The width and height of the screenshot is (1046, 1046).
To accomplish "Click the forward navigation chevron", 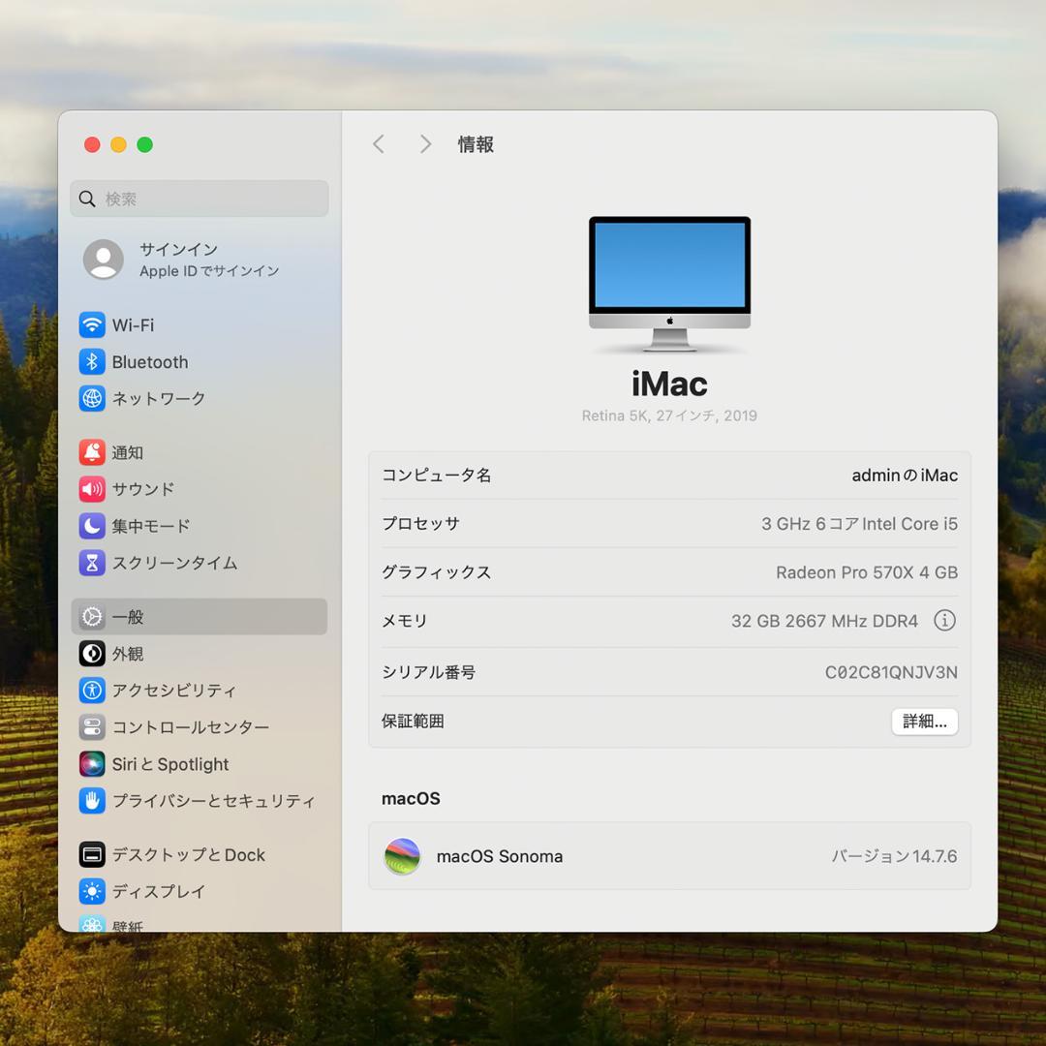I will click(x=425, y=143).
